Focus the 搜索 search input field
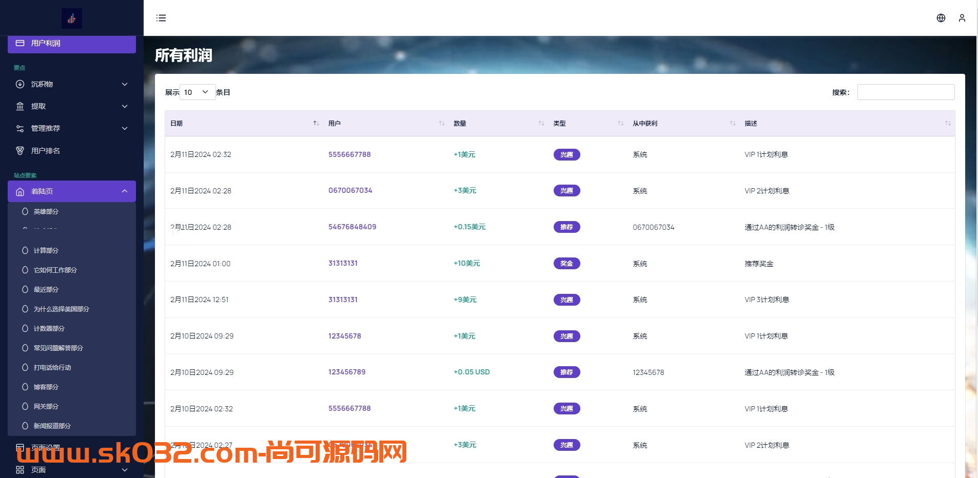 tap(906, 92)
